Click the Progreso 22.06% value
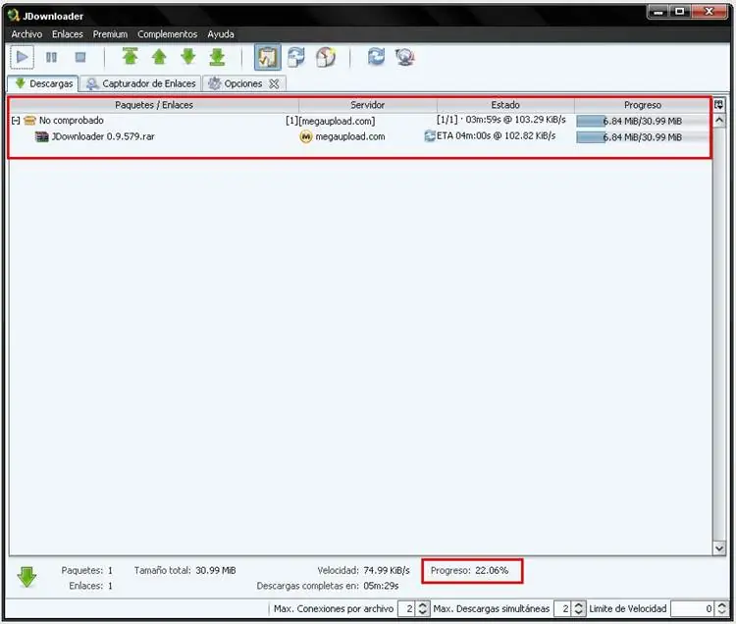The height and width of the screenshot is (624, 736). click(492, 570)
